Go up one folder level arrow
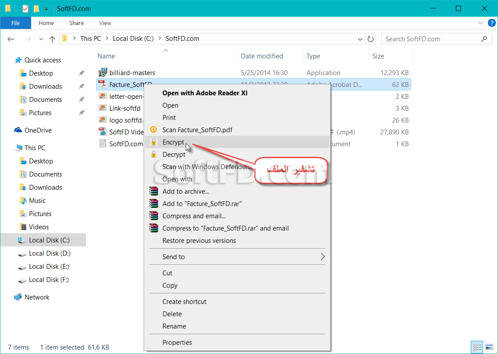This screenshot has height=354, width=498. [x=52, y=39]
